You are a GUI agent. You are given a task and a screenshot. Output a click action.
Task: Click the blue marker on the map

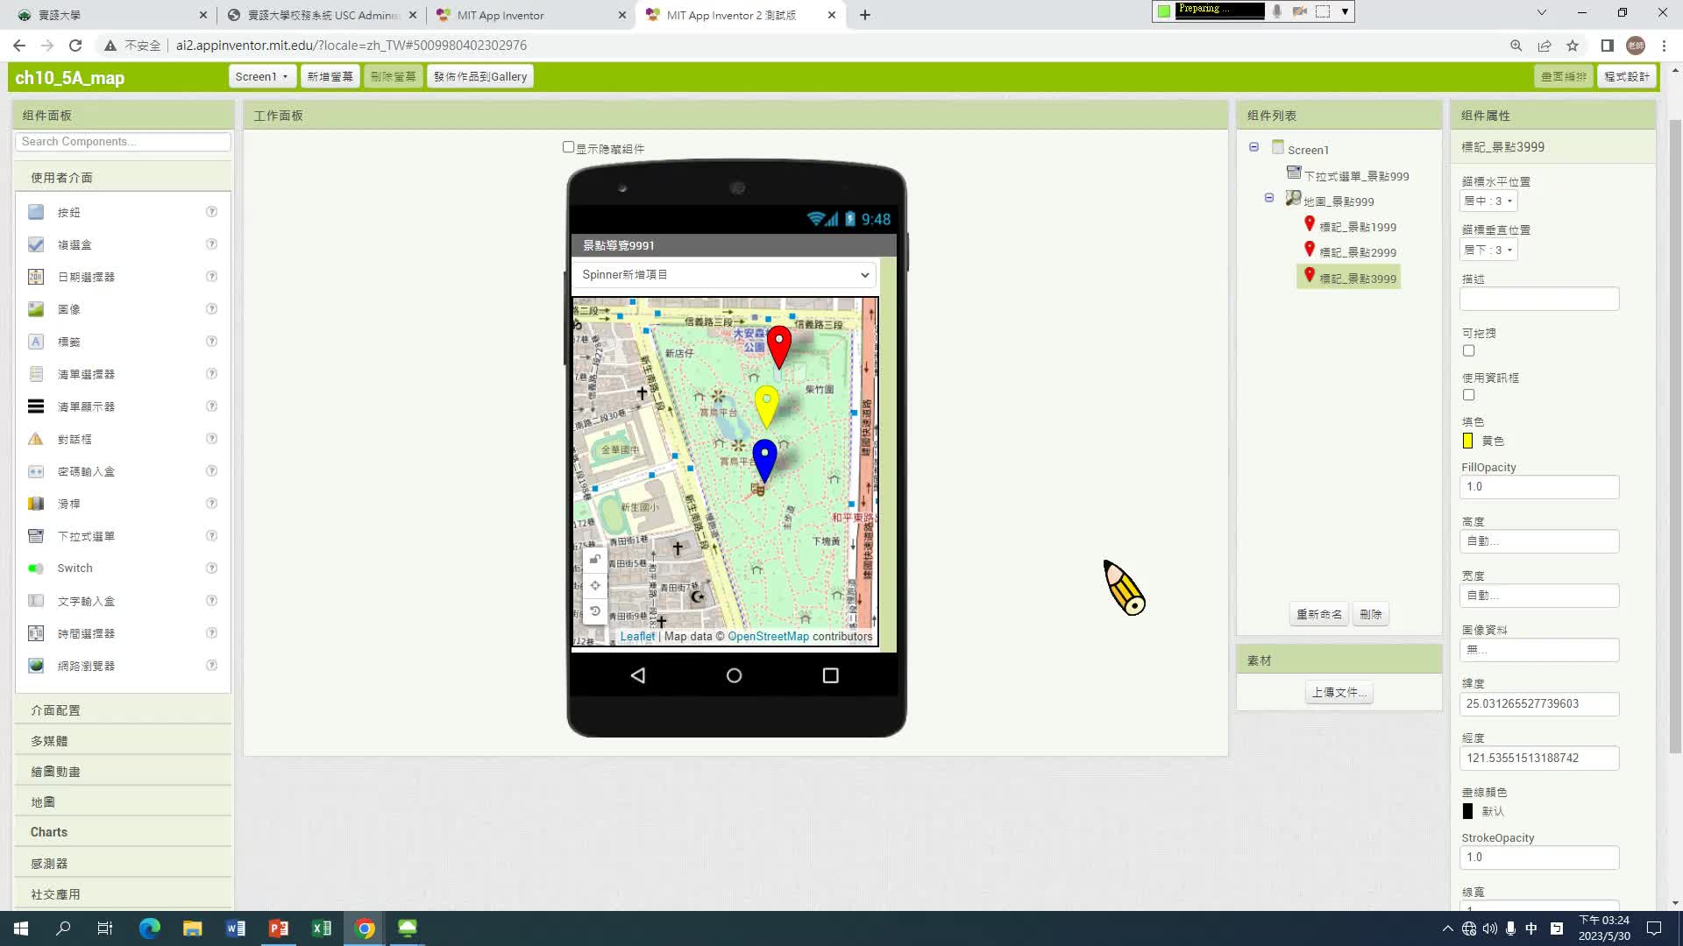tap(764, 461)
